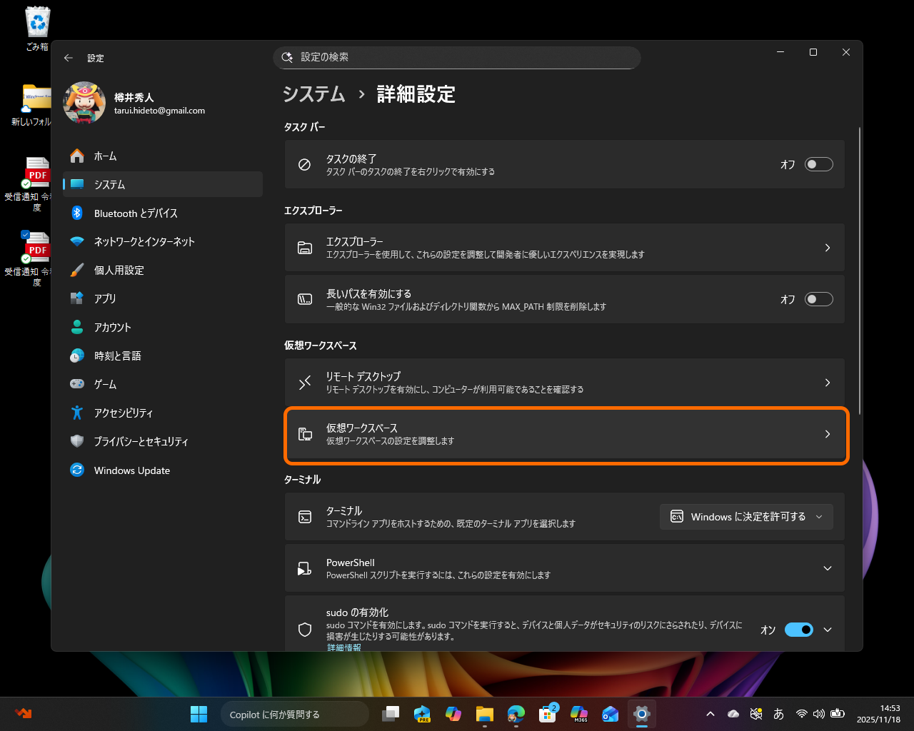Open the Windows に決定を許可する dropdown
This screenshot has height=731, width=914.
coord(746,517)
